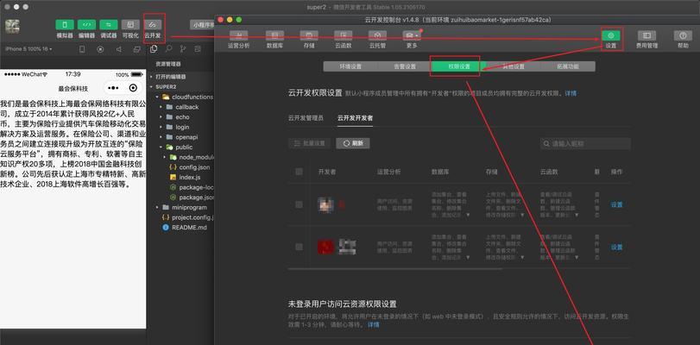Open index.js in file tree
Screen dimensions: 700x345
(x=186, y=177)
